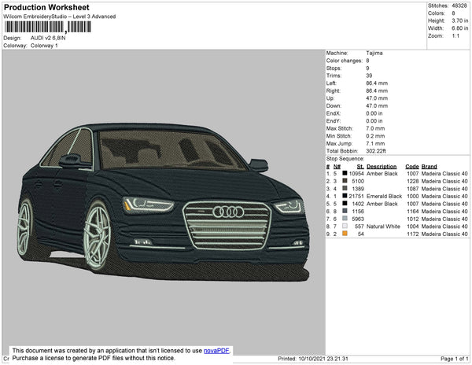Select thread code 1228
The height and width of the screenshot is (365, 472).
(x=413, y=181)
